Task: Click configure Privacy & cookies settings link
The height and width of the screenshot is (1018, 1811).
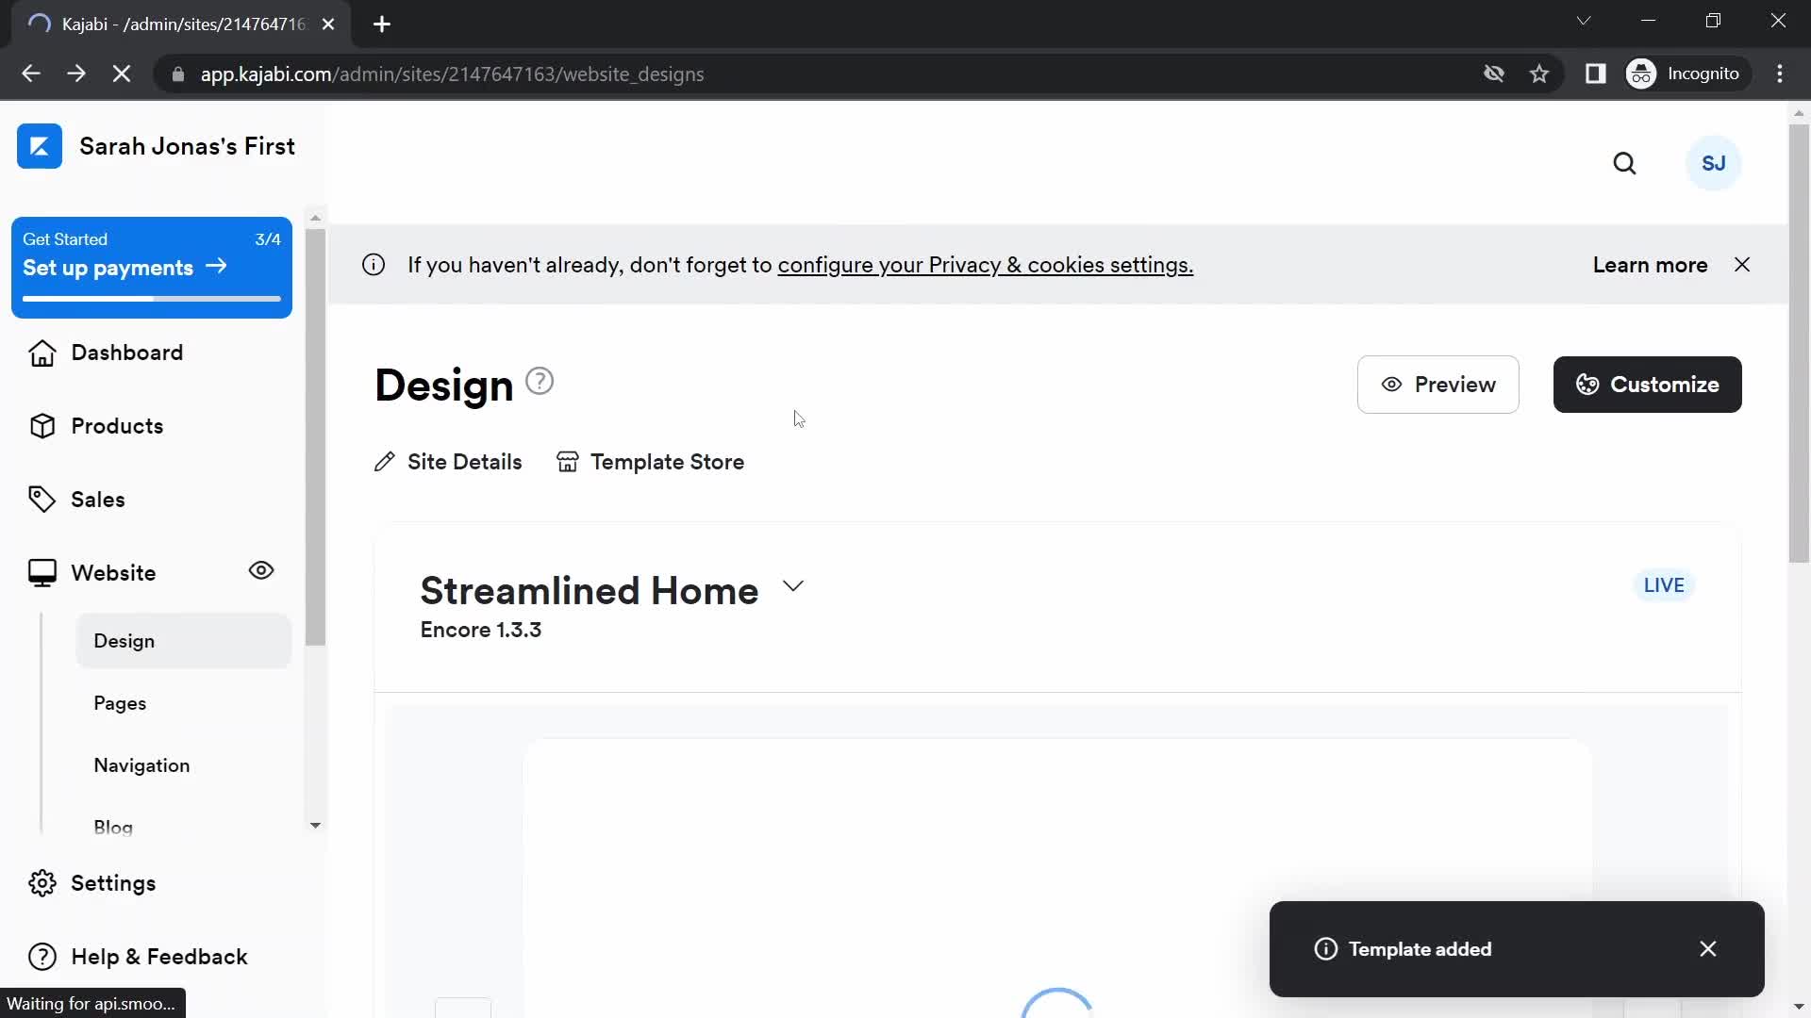Action: 985,264
